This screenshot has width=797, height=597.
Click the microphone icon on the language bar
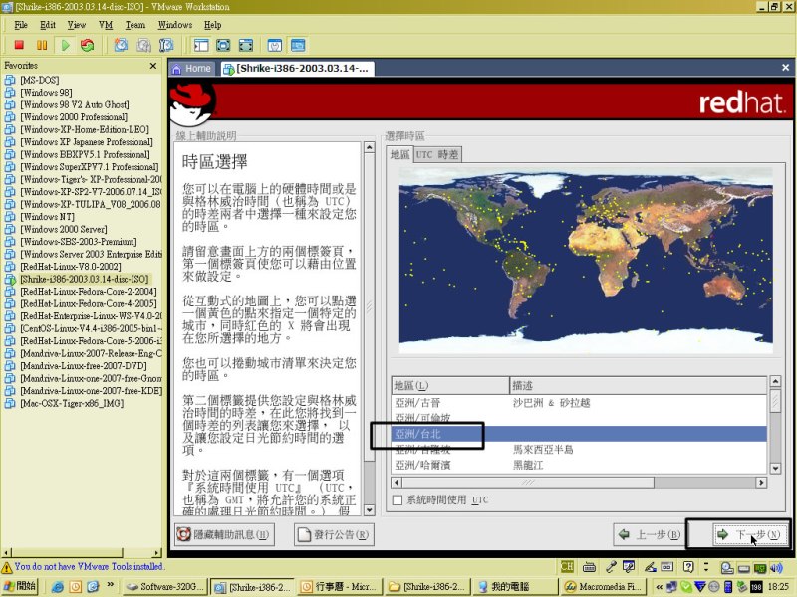click(x=611, y=567)
